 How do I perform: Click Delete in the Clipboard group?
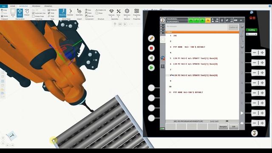(4, 16)
